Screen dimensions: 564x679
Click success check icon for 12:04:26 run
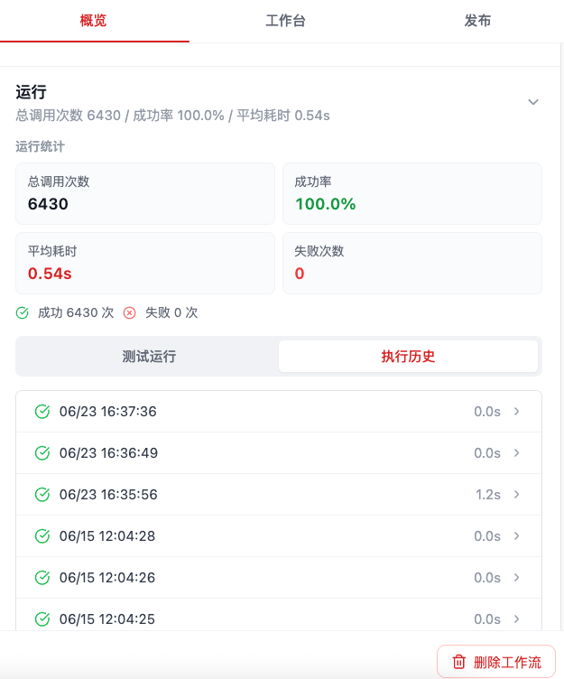[x=42, y=578]
